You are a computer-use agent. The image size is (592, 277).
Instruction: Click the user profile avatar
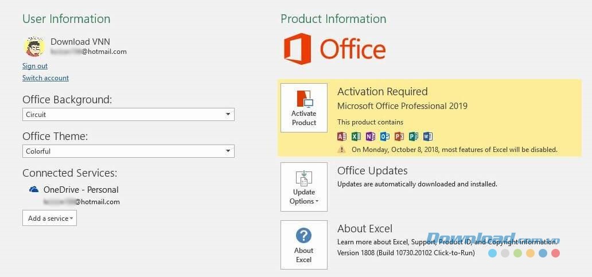(x=34, y=47)
